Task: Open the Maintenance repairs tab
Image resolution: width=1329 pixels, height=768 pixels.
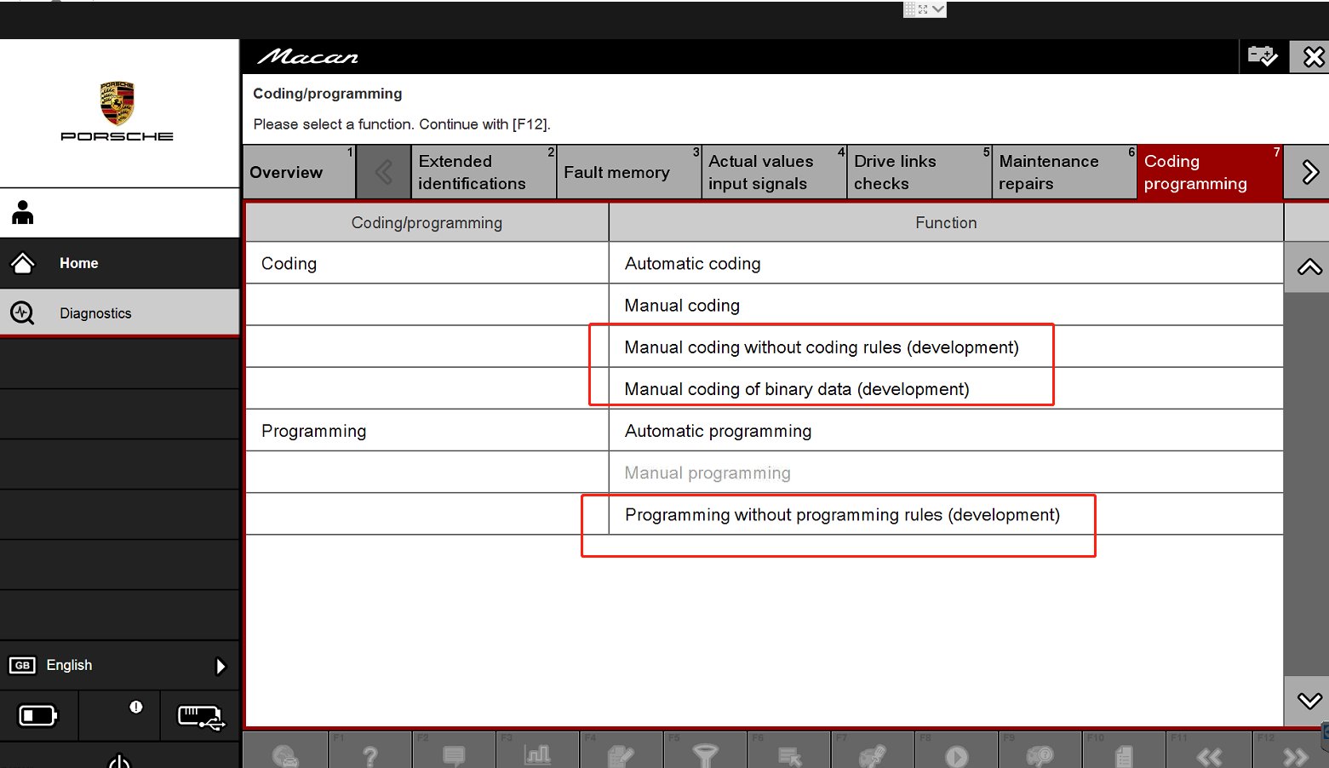Action: coord(1064,172)
